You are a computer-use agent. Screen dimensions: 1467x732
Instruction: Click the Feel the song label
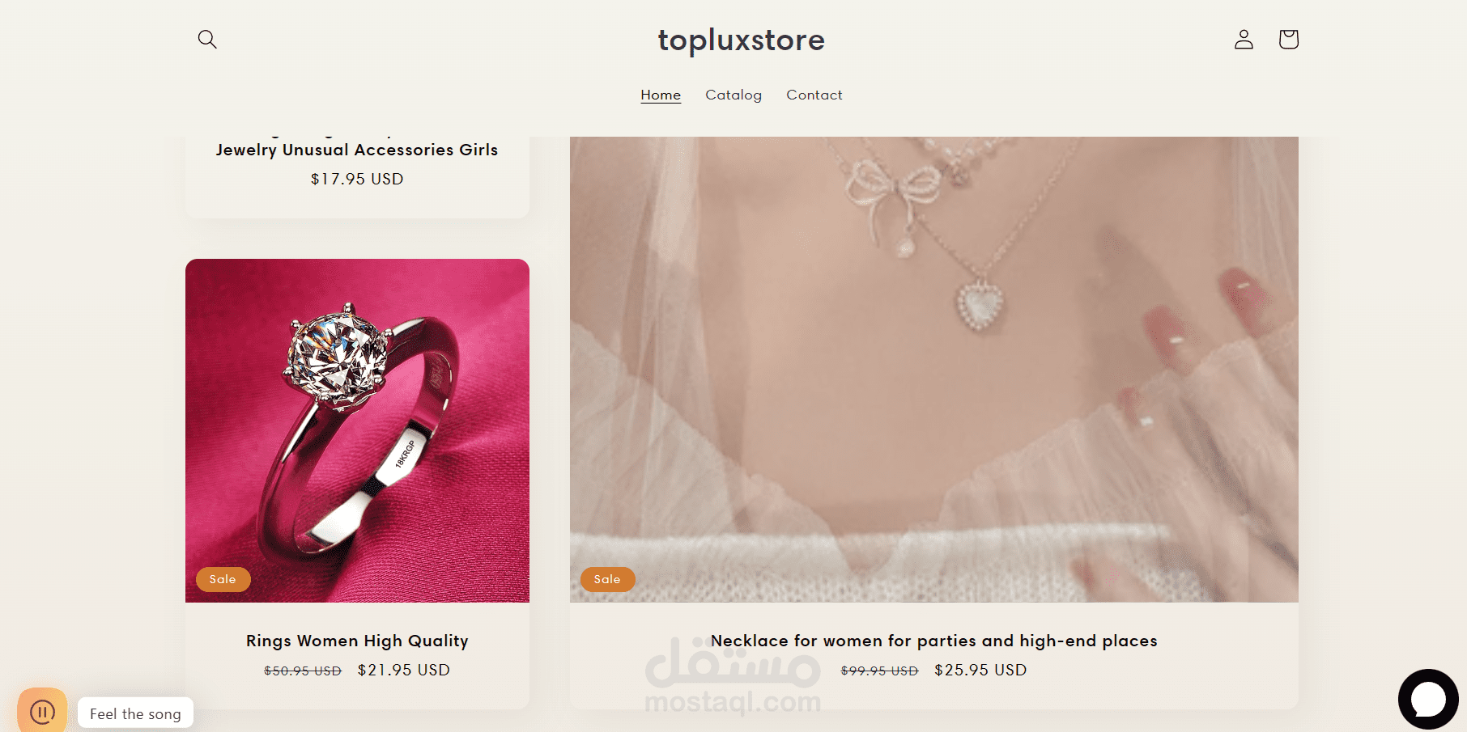[135, 713]
